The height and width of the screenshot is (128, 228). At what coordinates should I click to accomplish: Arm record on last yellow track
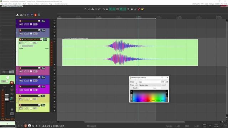pos(20,105)
